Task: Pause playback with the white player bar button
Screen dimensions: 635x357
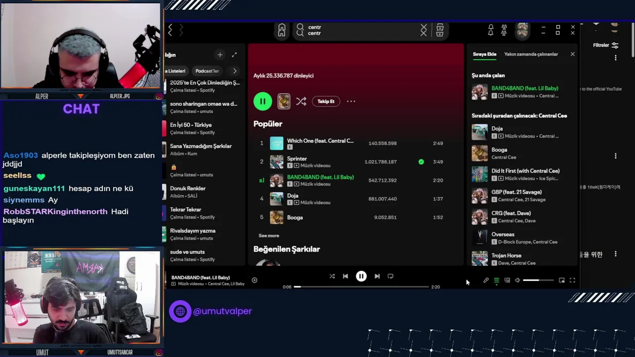Action: [x=361, y=276]
